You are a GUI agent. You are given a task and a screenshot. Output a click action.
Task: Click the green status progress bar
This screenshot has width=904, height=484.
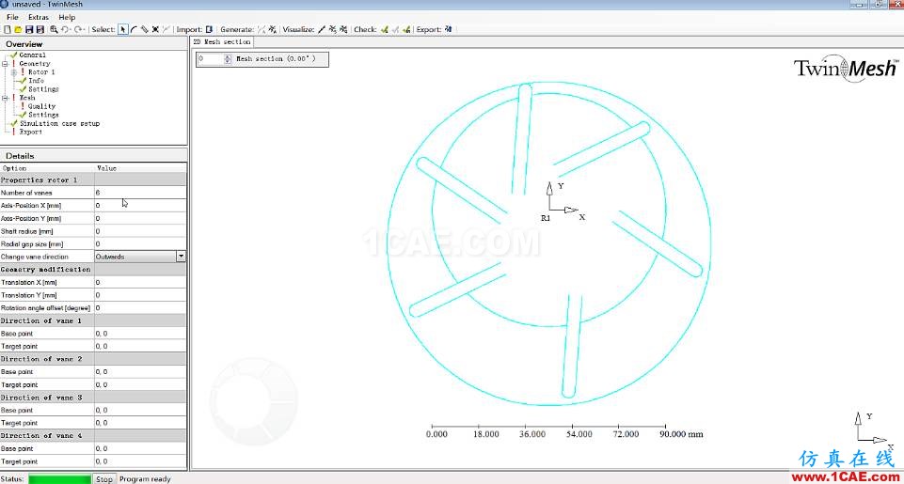(x=60, y=478)
